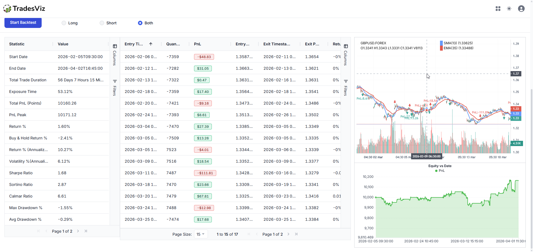Screen dimensions: 533x252
Task: Sort by the Entry Timestamp column header
Action: tap(134, 44)
